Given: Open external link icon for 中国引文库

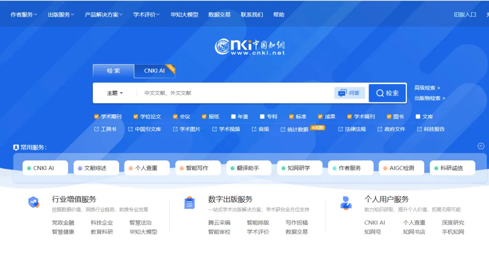Looking at the screenshot, I should tap(130, 129).
